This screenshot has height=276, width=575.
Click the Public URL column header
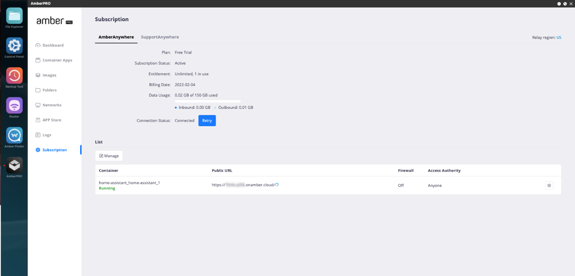[x=222, y=171]
